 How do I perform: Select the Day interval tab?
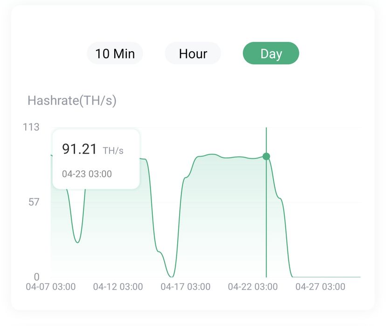[x=271, y=54]
